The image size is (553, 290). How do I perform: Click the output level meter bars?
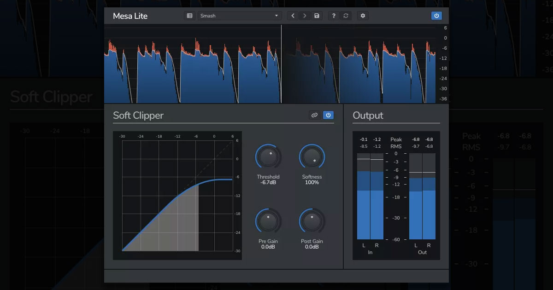[x=422, y=203]
